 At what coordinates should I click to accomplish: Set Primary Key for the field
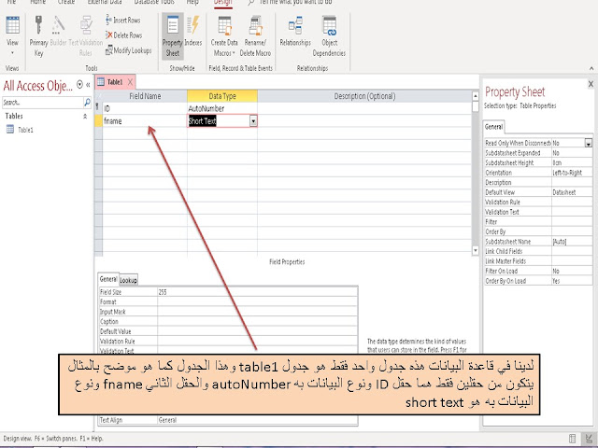[x=38, y=35]
